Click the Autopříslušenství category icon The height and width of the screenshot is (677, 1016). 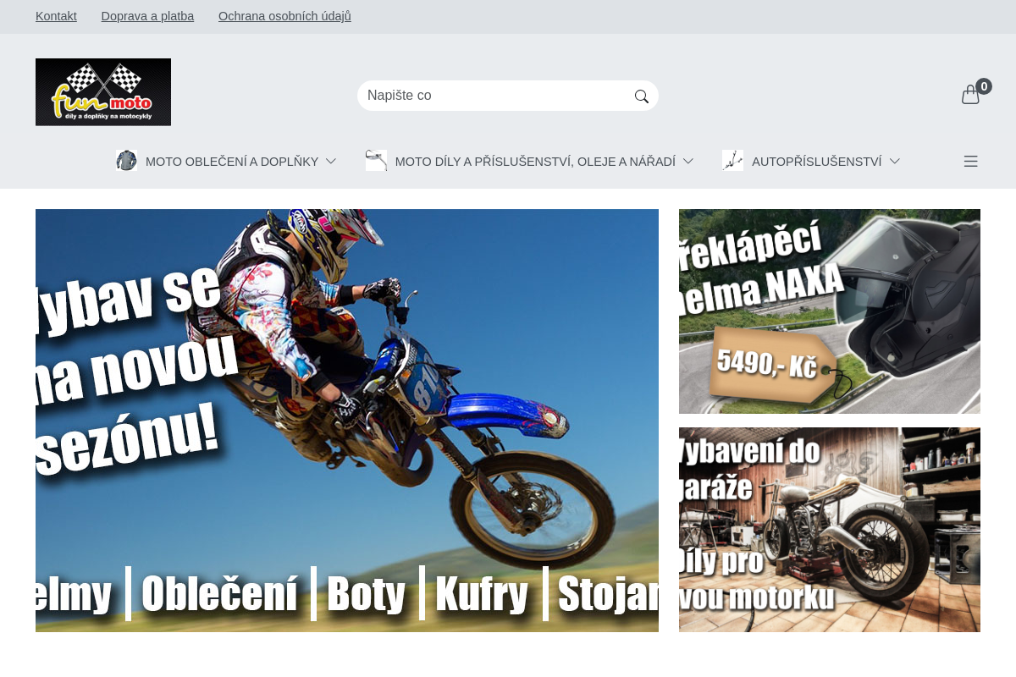[732, 161]
